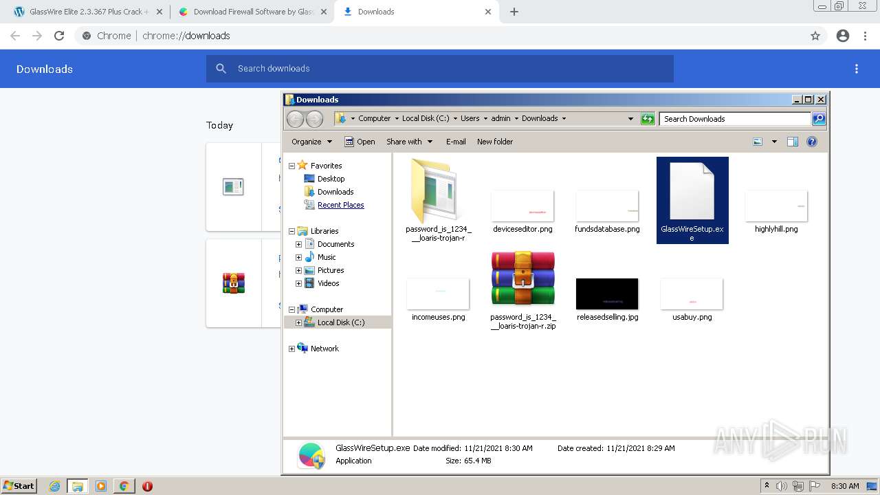Open the Windows Start menu
880x495 pixels.
19,485
